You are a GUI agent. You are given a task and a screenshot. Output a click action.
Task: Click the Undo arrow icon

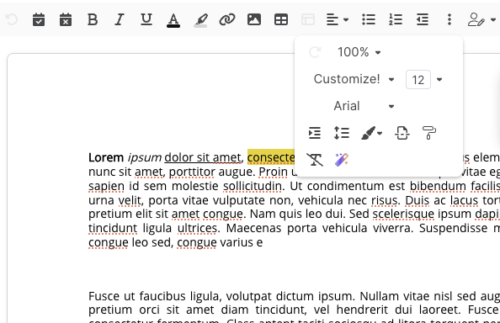click(x=12, y=19)
